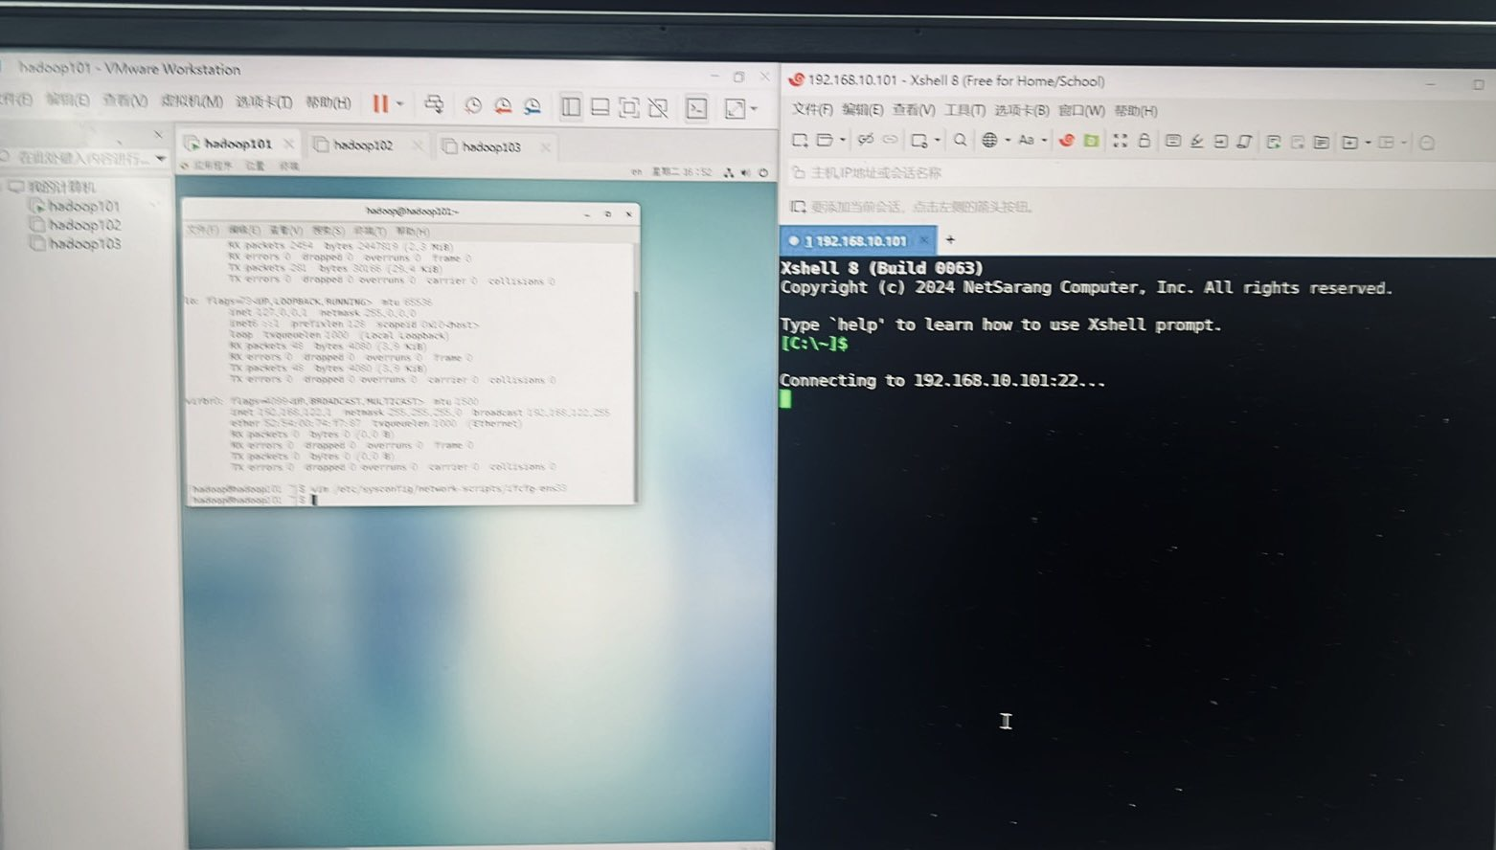Open VMware's 选项卡(T) menu
This screenshot has height=850, width=1496.
tap(263, 101)
